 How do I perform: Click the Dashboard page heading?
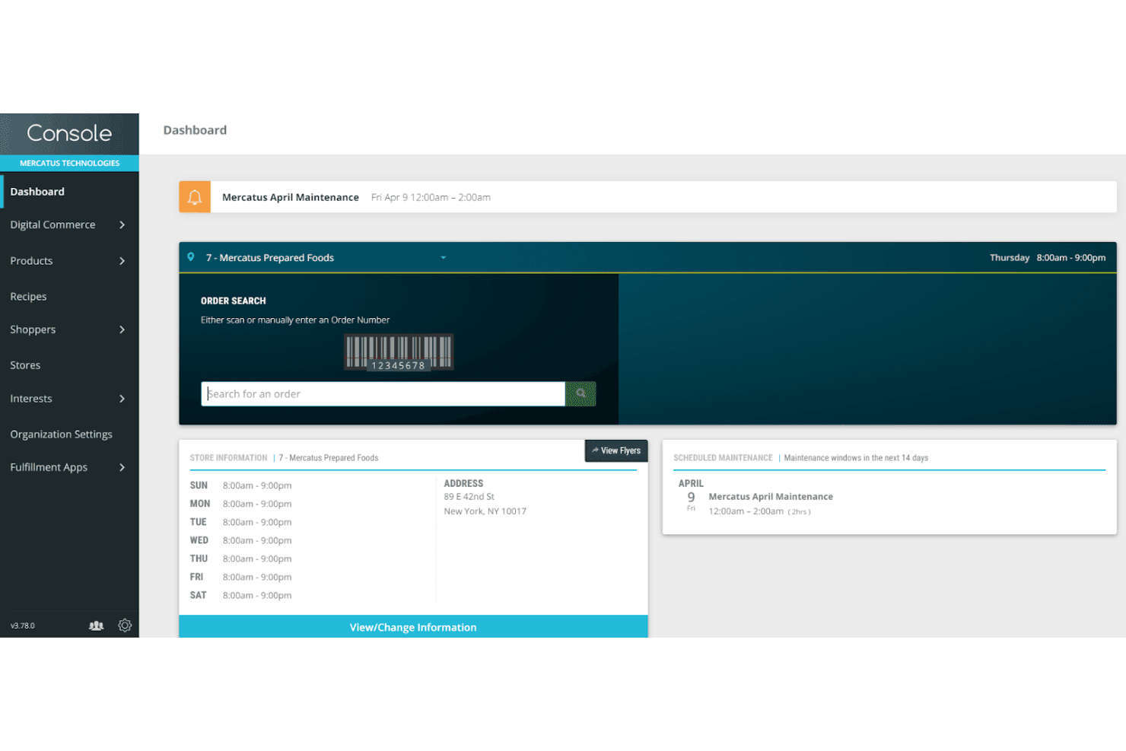coord(195,130)
